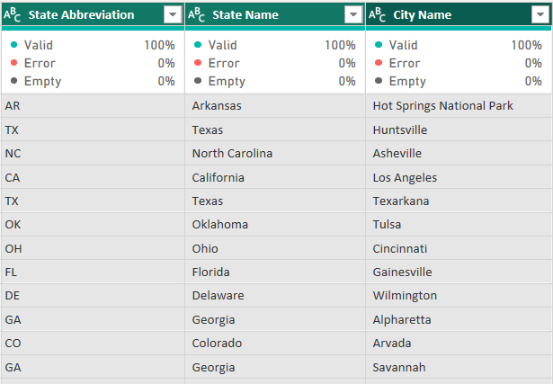Click the CO abbreviation cell
The height and width of the screenshot is (384, 553).
pos(94,344)
